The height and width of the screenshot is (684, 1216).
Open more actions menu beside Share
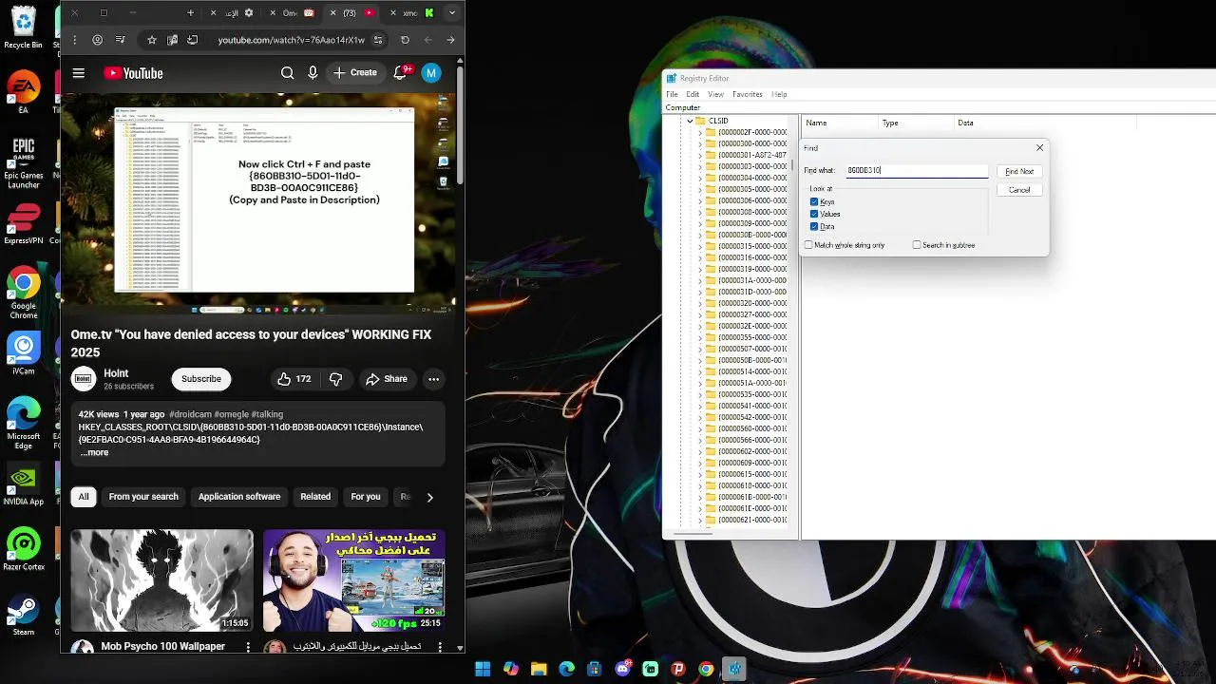pyautogui.click(x=433, y=379)
